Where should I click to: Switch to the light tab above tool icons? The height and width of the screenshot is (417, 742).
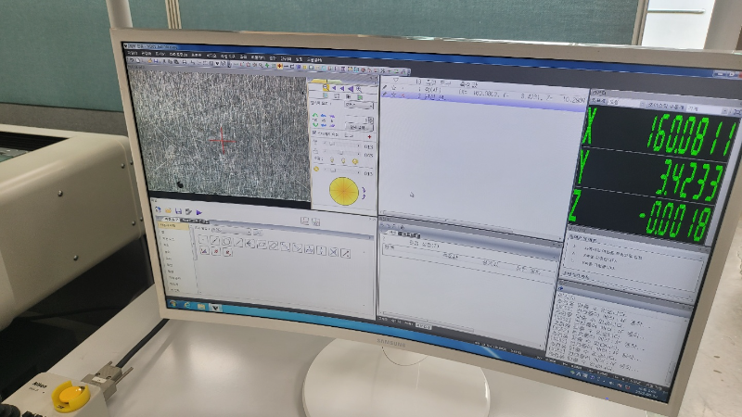(171, 220)
